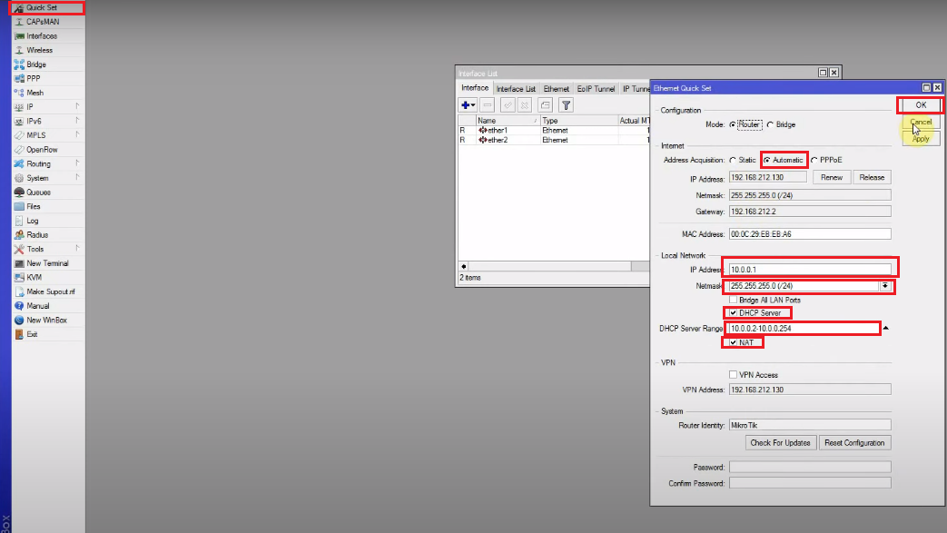Click Cancel in Ethernet Quick Set
Screen dimensions: 947x533
[921, 122]
